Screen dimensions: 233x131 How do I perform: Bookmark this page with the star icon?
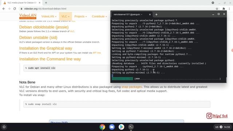pyautogui.click(x=217, y=9)
